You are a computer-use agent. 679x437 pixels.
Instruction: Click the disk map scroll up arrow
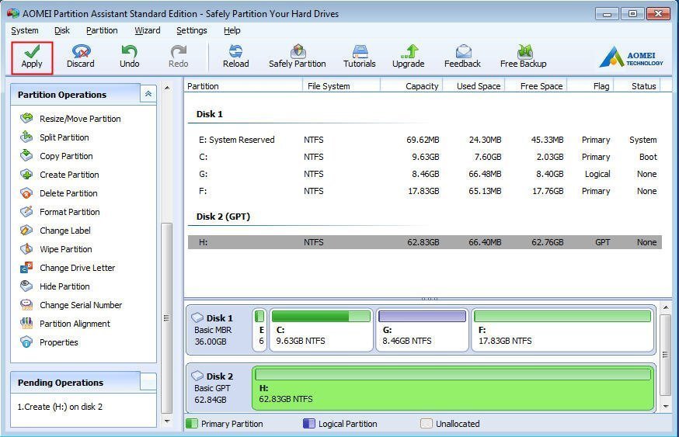coord(666,307)
